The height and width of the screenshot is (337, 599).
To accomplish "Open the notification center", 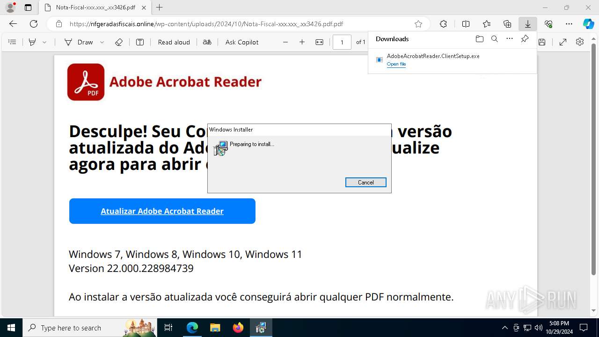I will click(584, 328).
